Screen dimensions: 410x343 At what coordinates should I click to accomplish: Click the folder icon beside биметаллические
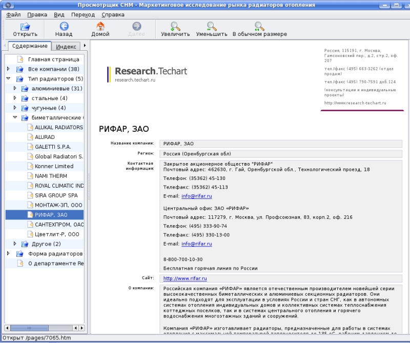[25, 118]
